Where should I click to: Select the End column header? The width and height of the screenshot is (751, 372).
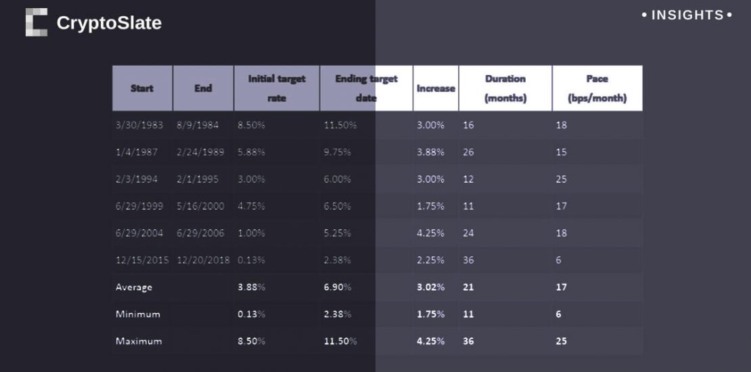[203, 88]
